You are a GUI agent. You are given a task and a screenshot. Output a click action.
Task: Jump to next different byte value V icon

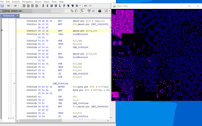[x=73, y=6]
